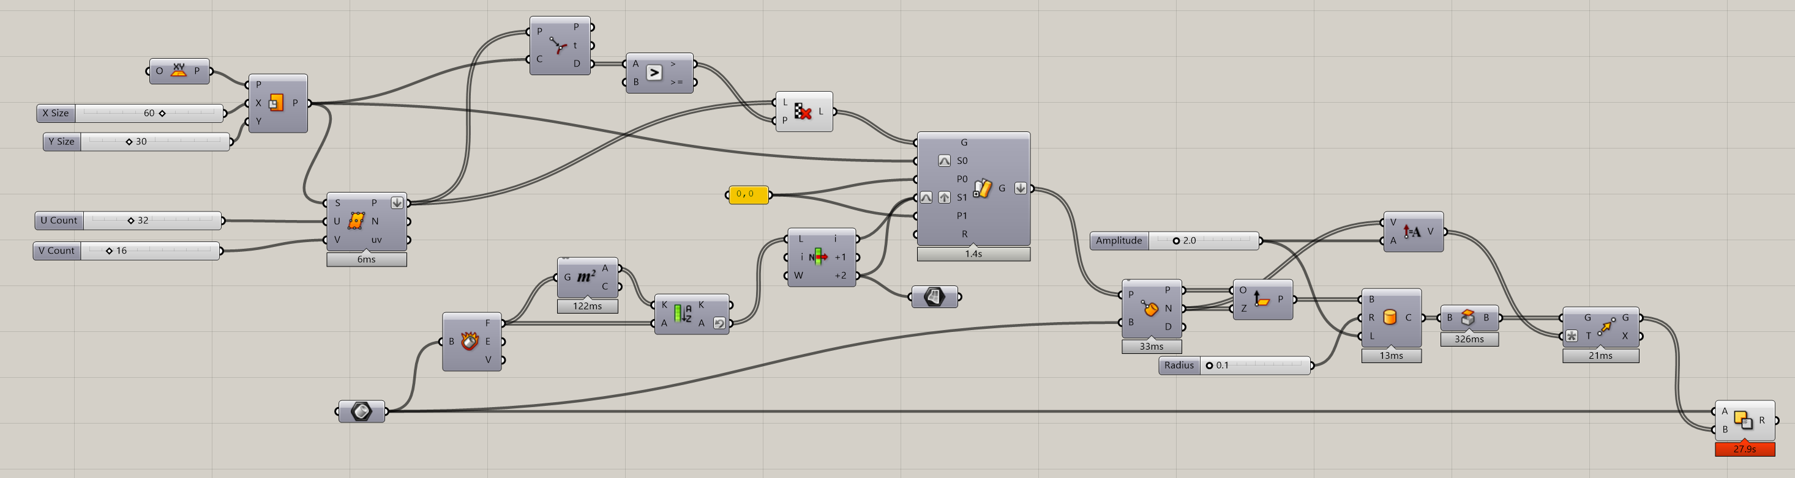Image resolution: width=1795 pixels, height=478 pixels.
Task: Click the surface morph component icon
Action: pyautogui.click(x=982, y=188)
